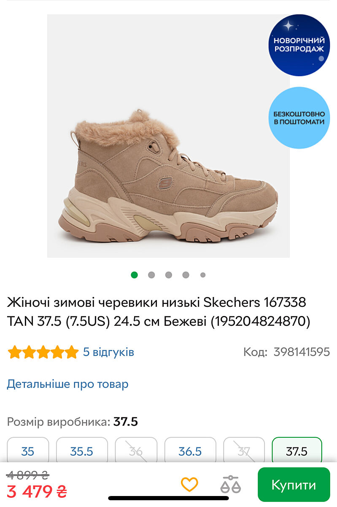Image resolution: width=337 pixels, height=507 pixels.
Task: Select first green carousel dot
Action: click(134, 275)
